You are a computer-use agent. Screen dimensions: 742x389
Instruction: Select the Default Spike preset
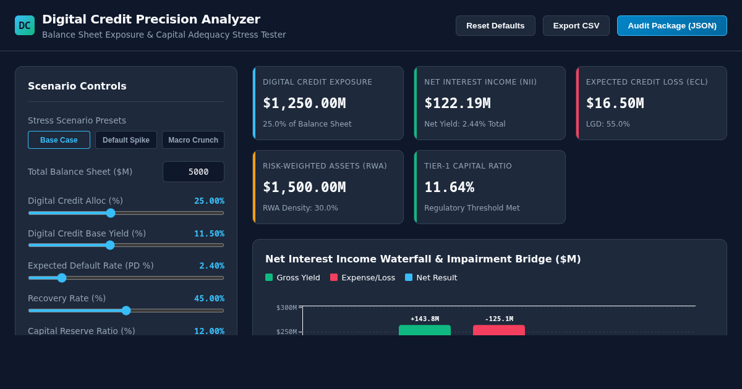tap(126, 140)
